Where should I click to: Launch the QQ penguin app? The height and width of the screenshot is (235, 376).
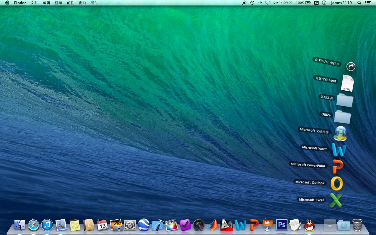(309, 225)
